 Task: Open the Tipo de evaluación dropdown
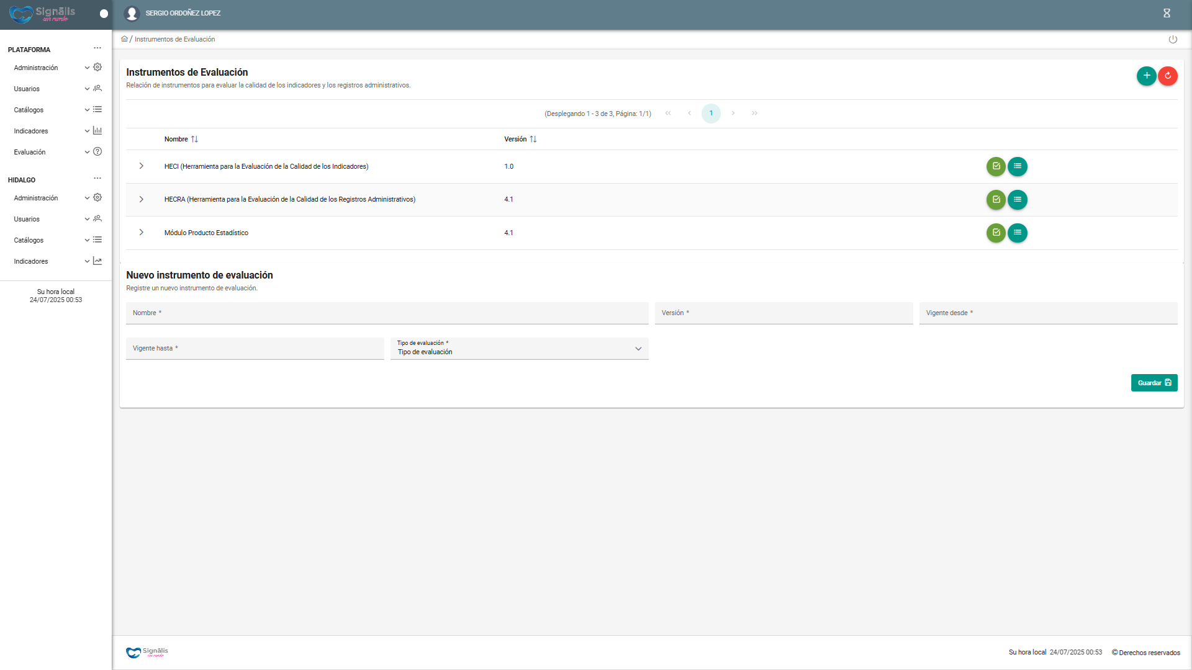(x=519, y=349)
